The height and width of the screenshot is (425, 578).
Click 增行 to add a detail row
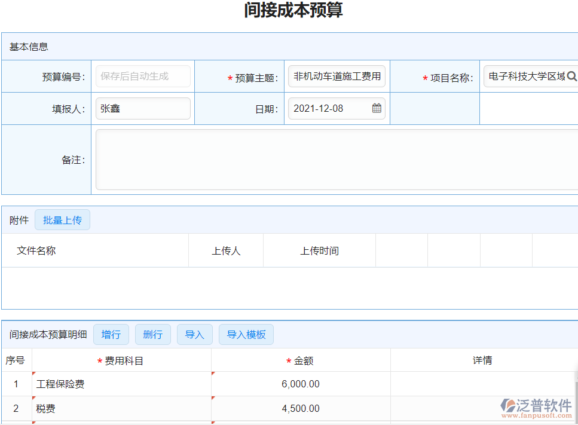tap(111, 334)
